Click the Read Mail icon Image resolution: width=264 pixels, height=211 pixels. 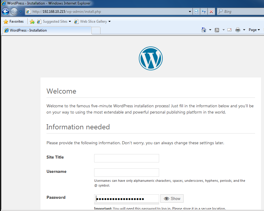tap(229, 30)
